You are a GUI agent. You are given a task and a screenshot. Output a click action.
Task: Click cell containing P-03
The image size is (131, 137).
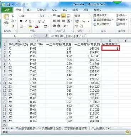[37, 56]
